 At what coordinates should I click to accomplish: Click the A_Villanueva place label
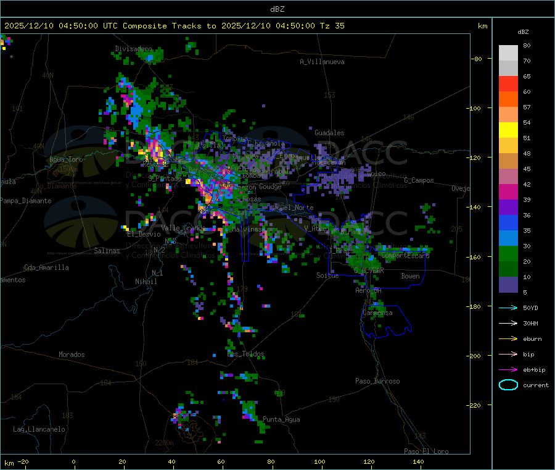click(322, 62)
